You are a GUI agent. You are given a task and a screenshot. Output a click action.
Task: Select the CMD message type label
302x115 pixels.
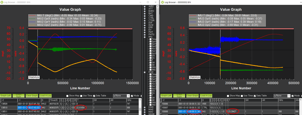point(151,16)
